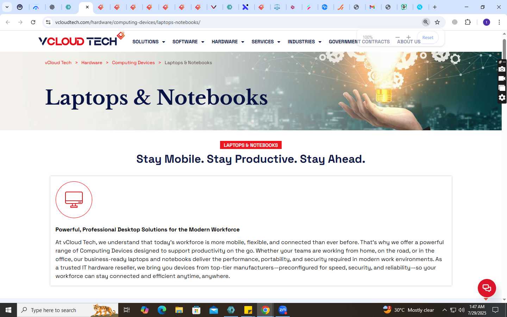The width and height of the screenshot is (507, 317).
Task: Open the capture tool gear settings
Action: pos(502,98)
